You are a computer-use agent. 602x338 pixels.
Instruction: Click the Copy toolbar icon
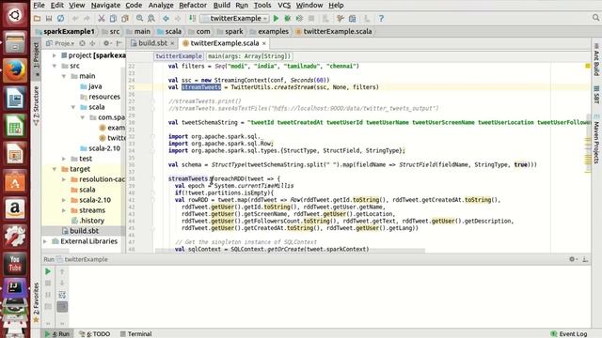coord(113,19)
